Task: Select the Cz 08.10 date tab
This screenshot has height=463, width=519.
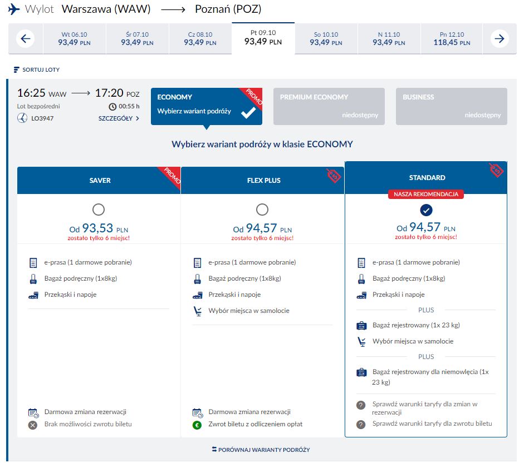Action: pyautogui.click(x=200, y=39)
